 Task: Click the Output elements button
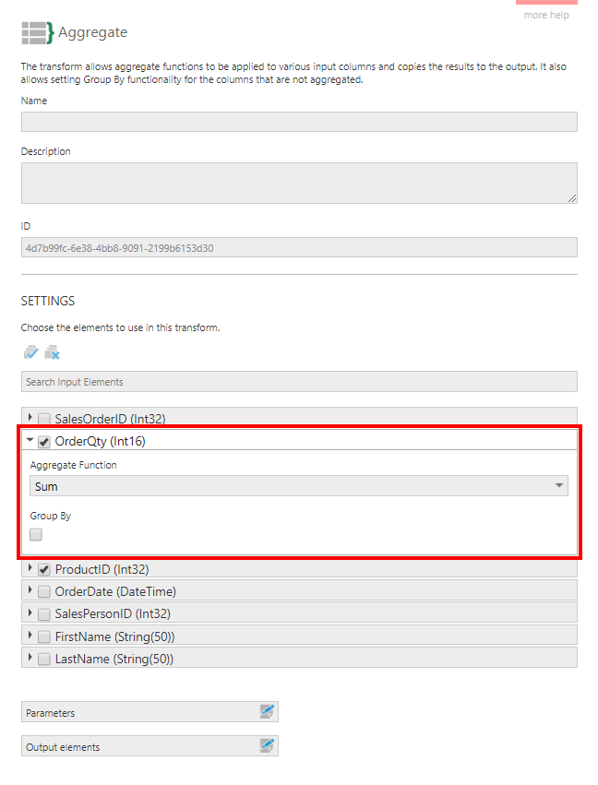tap(138, 746)
